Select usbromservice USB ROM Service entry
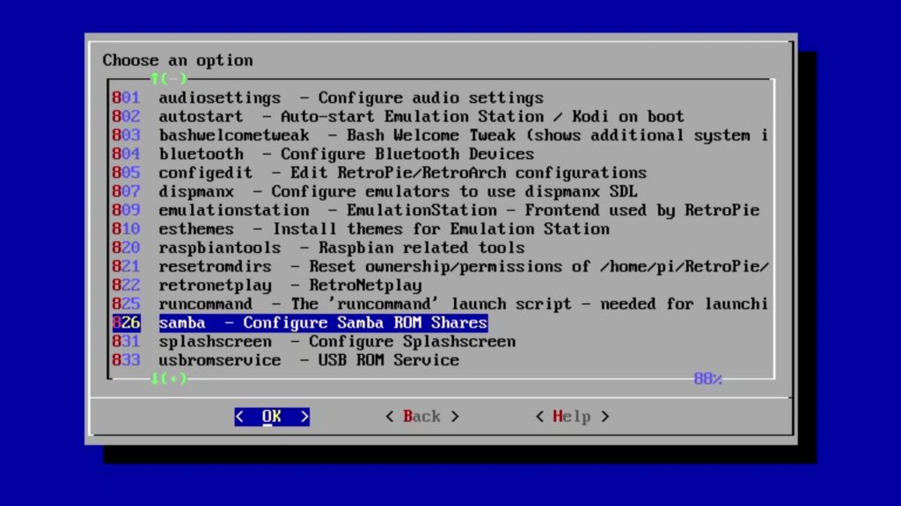Image resolution: width=901 pixels, height=506 pixels. [286, 360]
